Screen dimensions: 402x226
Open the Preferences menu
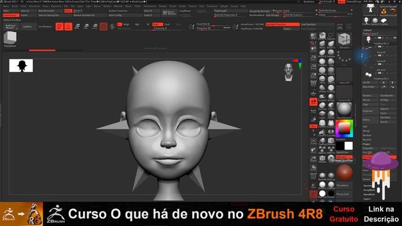click(x=149, y=6)
